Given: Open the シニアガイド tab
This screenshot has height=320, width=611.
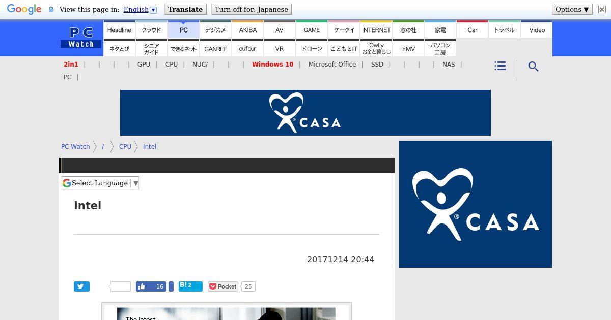Looking at the screenshot, I should point(151,48).
